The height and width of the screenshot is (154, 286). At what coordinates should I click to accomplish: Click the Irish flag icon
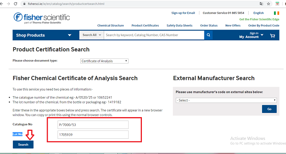[276, 13]
